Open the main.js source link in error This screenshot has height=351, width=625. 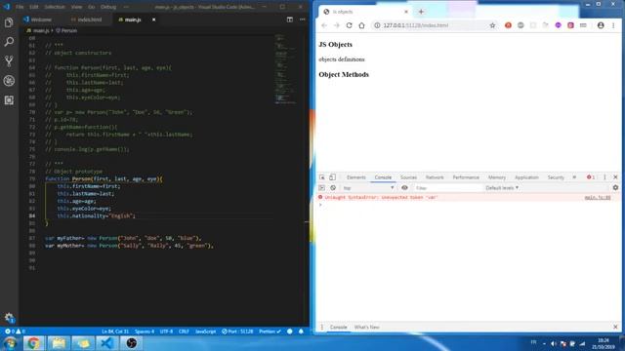click(x=598, y=197)
